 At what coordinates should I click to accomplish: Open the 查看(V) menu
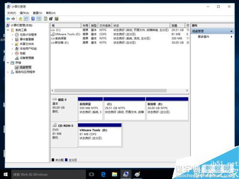38,13
